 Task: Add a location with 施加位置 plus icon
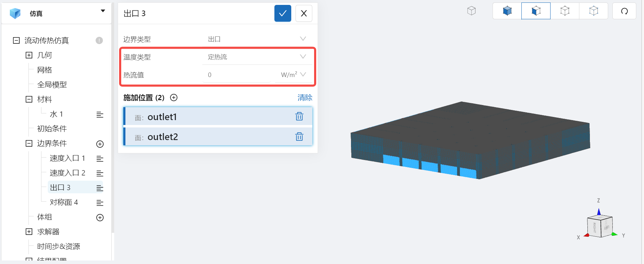pyautogui.click(x=174, y=98)
